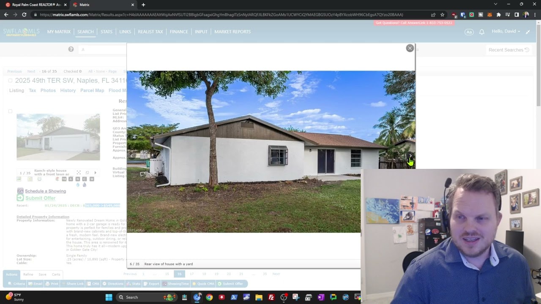This screenshot has width=541, height=304.
Task: Select the Actions tab in the bottom bar
Action: pyautogui.click(x=11, y=274)
